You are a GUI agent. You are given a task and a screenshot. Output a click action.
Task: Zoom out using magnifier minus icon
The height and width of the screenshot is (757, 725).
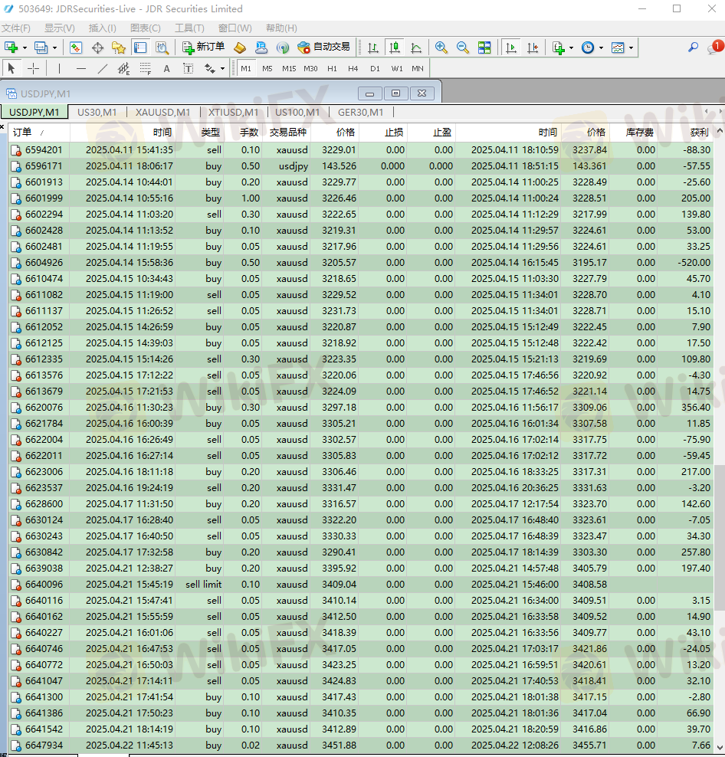462,48
